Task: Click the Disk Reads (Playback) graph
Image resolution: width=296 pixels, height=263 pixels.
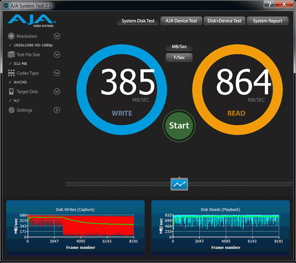Action: click(221, 228)
